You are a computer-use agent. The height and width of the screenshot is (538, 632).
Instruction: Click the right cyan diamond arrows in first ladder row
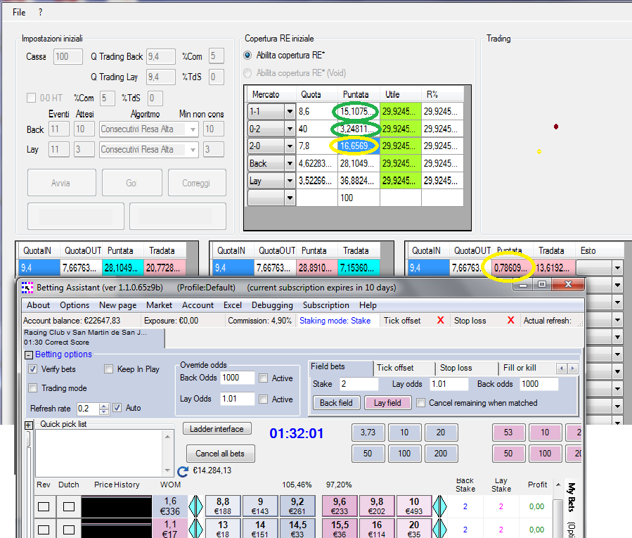(x=440, y=506)
